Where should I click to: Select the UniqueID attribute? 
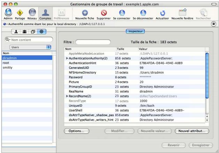coord(135,106)
